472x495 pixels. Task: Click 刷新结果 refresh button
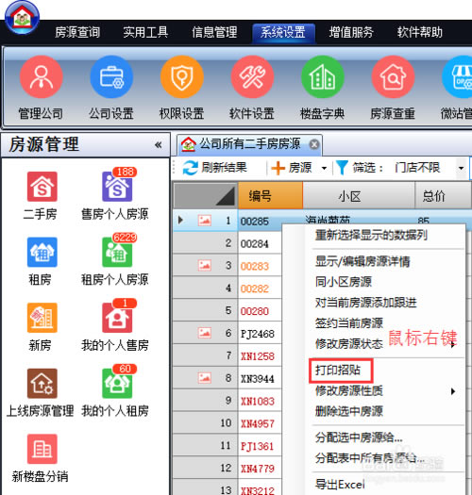215,168
